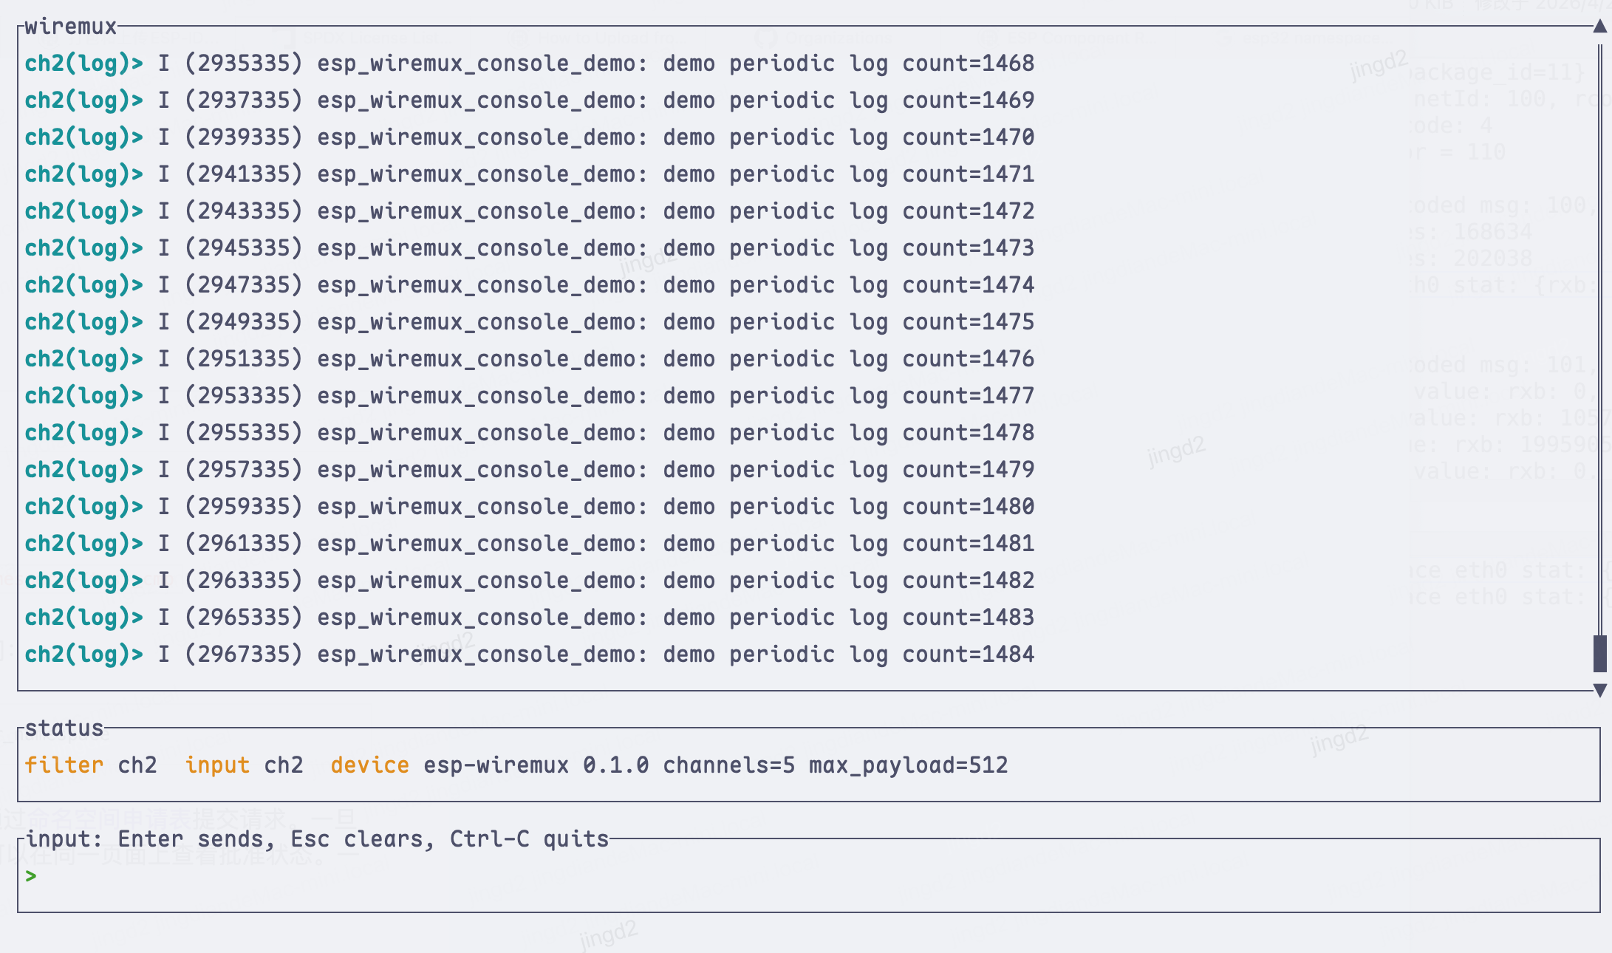Click the input panel hint title text
This screenshot has width=1612, height=953.
click(x=318, y=839)
